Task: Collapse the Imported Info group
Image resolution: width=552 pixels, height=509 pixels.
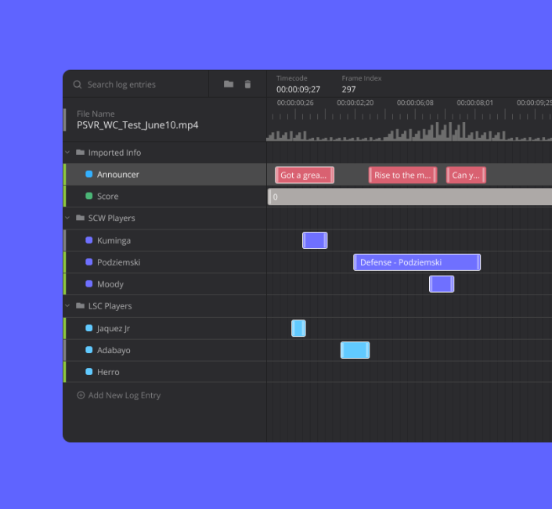Action: [68, 153]
